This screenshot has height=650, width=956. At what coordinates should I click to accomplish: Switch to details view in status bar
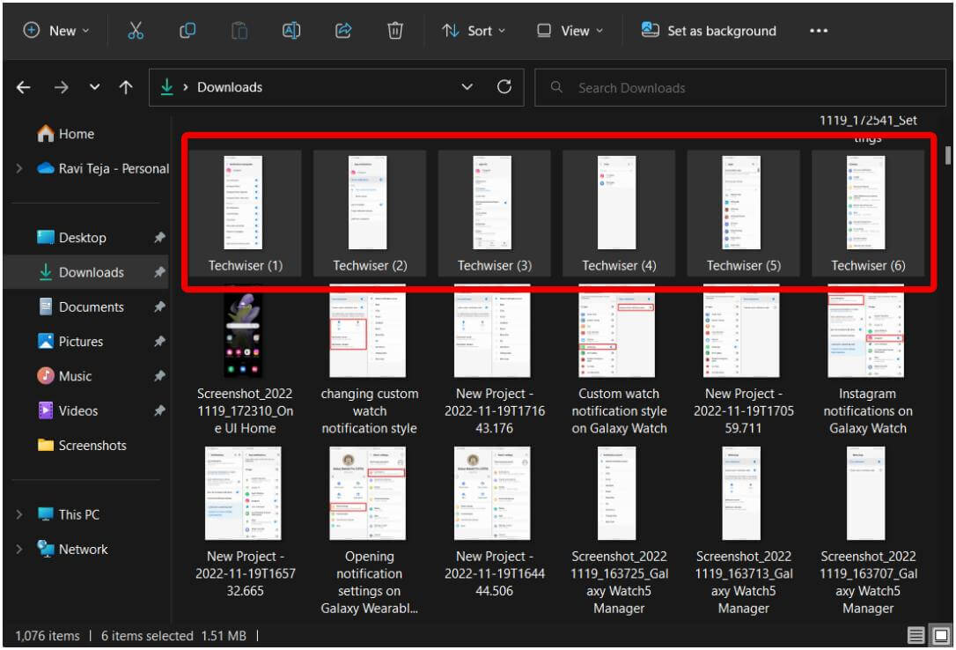pyautogui.click(x=916, y=635)
